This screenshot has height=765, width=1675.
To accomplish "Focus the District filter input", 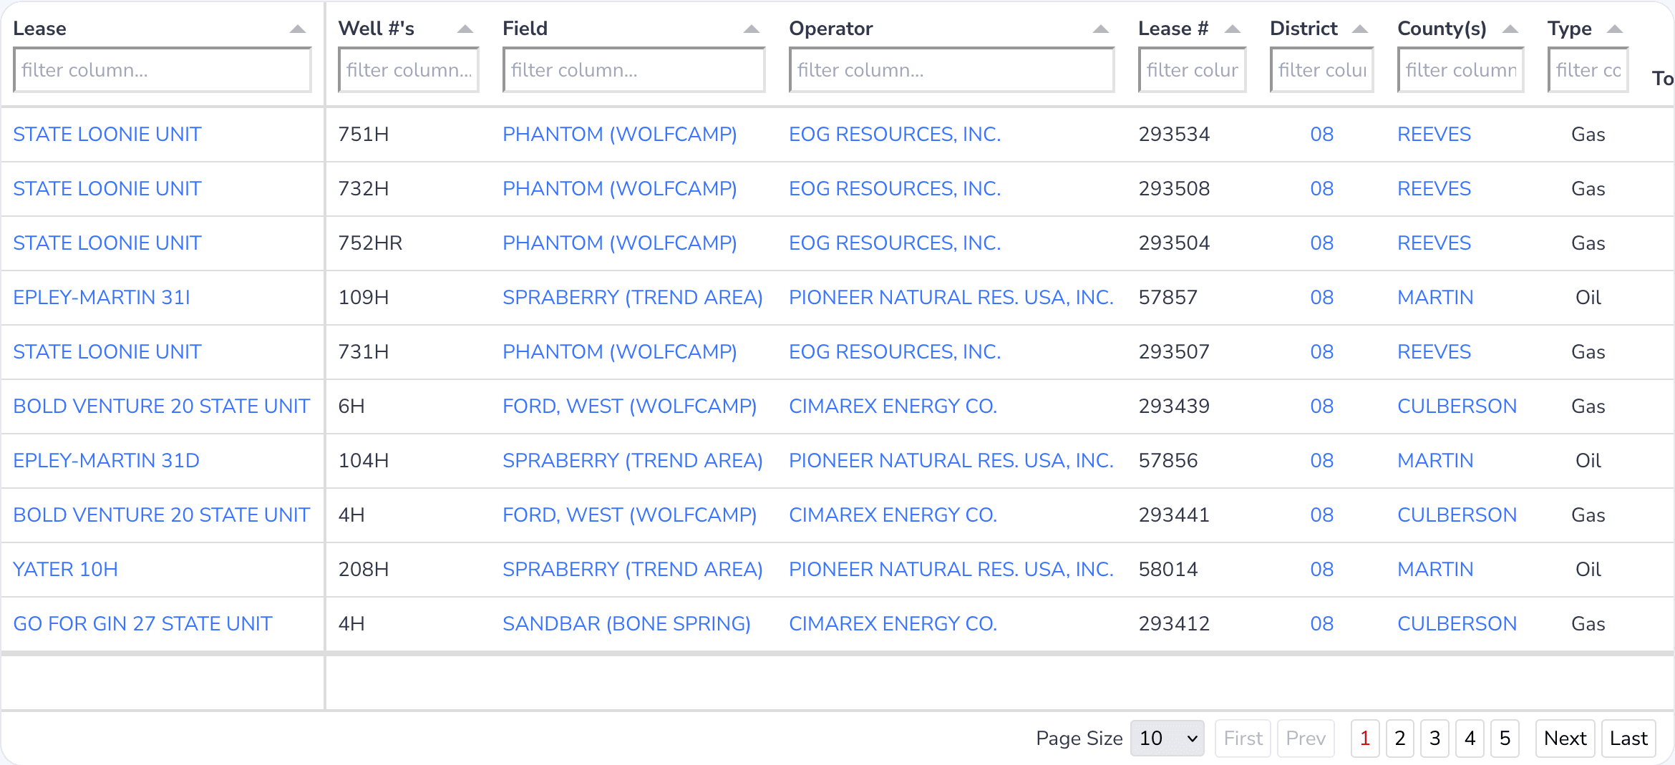I will pos(1322,70).
